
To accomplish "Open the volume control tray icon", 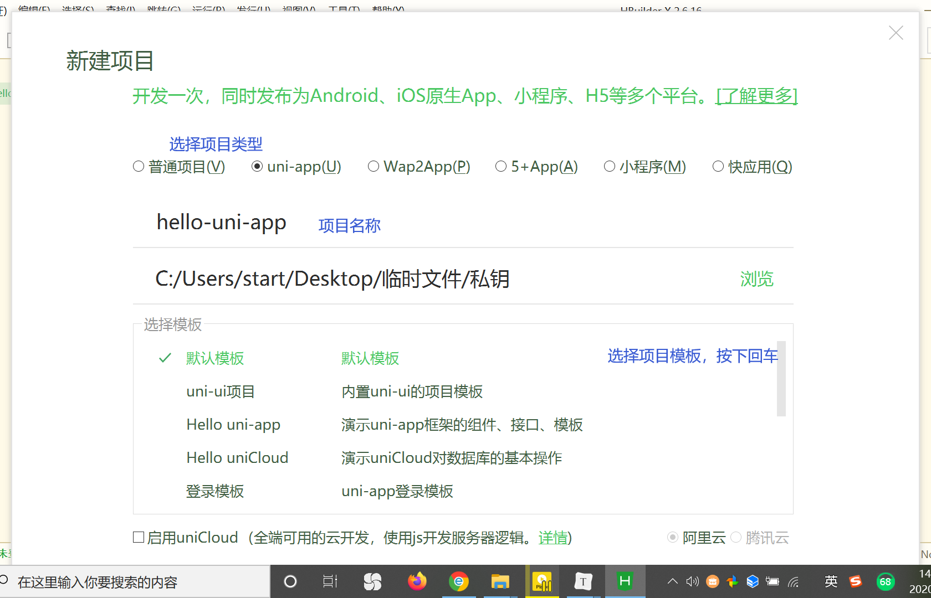I will [x=692, y=581].
